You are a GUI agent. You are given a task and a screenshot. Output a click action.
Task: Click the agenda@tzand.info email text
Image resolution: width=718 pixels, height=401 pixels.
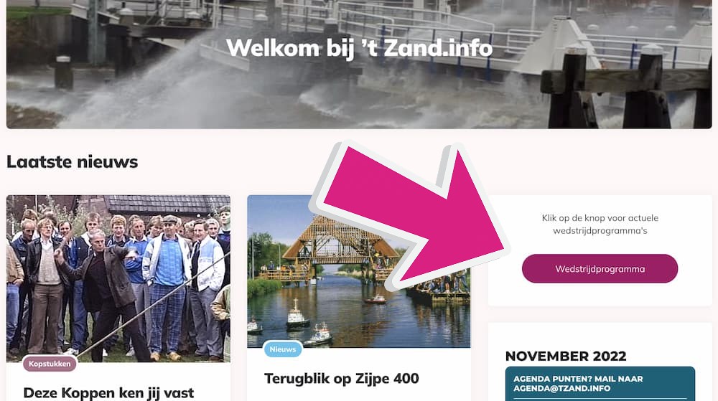coord(561,388)
